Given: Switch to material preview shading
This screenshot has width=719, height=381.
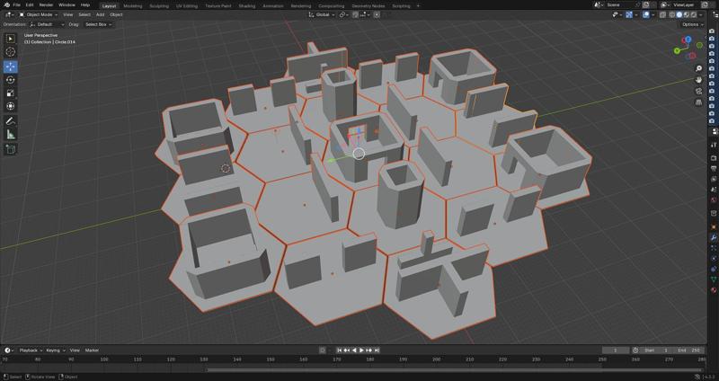Looking at the screenshot, I should click(686, 14).
